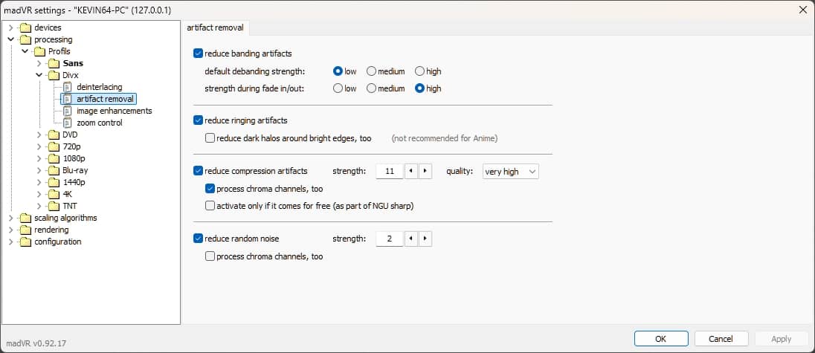Click the image enhancements page icon
The height and width of the screenshot is (353, 815).
pyautogui.click(x=68, y=111)
